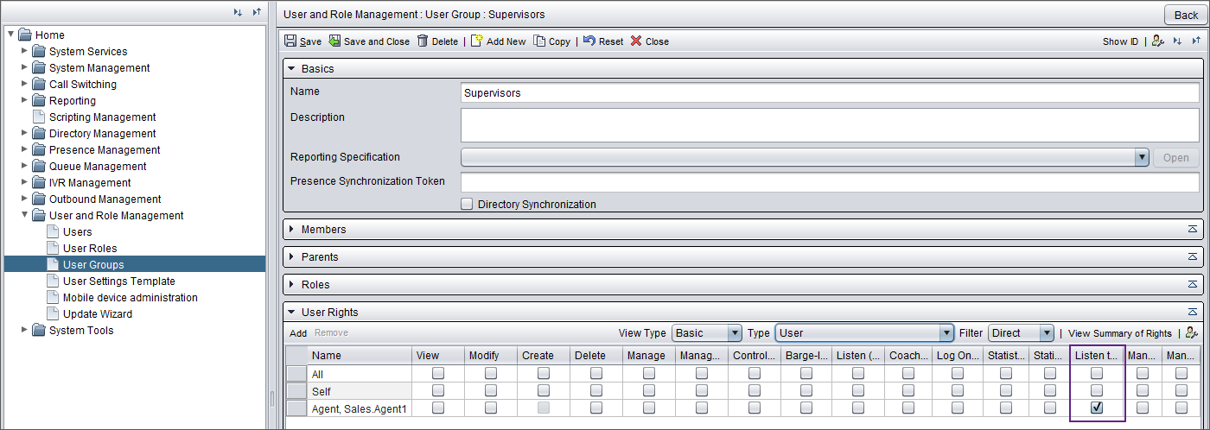Click the Copy icon in toolbar

[x=539, y=41]
